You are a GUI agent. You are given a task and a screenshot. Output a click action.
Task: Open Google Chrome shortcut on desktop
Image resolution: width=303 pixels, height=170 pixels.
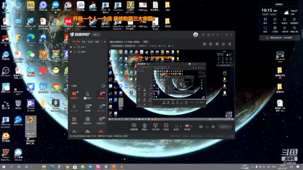[56, 23]
